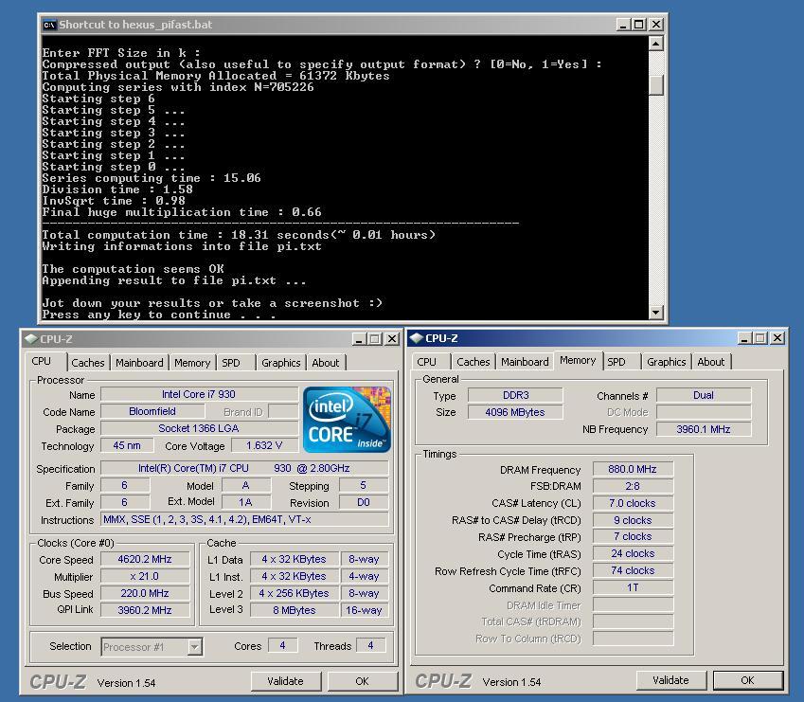Maximize the command prompt window
Image resolution: width=804 pixels, height=702 pixels.
point(639,24)
